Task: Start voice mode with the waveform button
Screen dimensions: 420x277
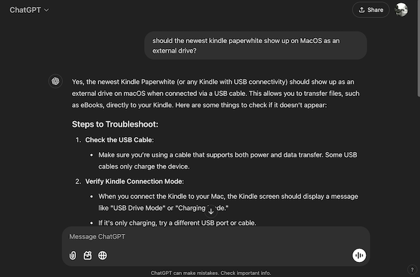Action: (359, 256)
